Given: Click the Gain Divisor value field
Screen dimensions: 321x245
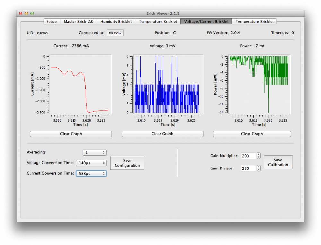Looking at the screenshot, I should pyautogui.click(x=248, y=168).
